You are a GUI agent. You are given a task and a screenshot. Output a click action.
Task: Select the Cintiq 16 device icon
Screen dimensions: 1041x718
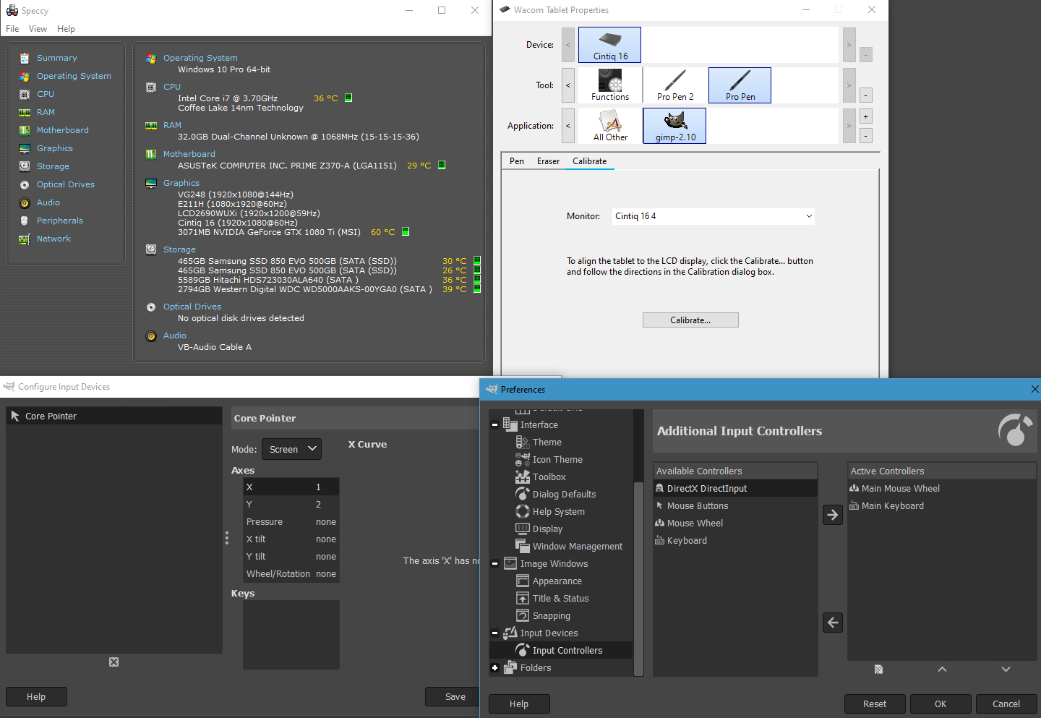[609, 45]
